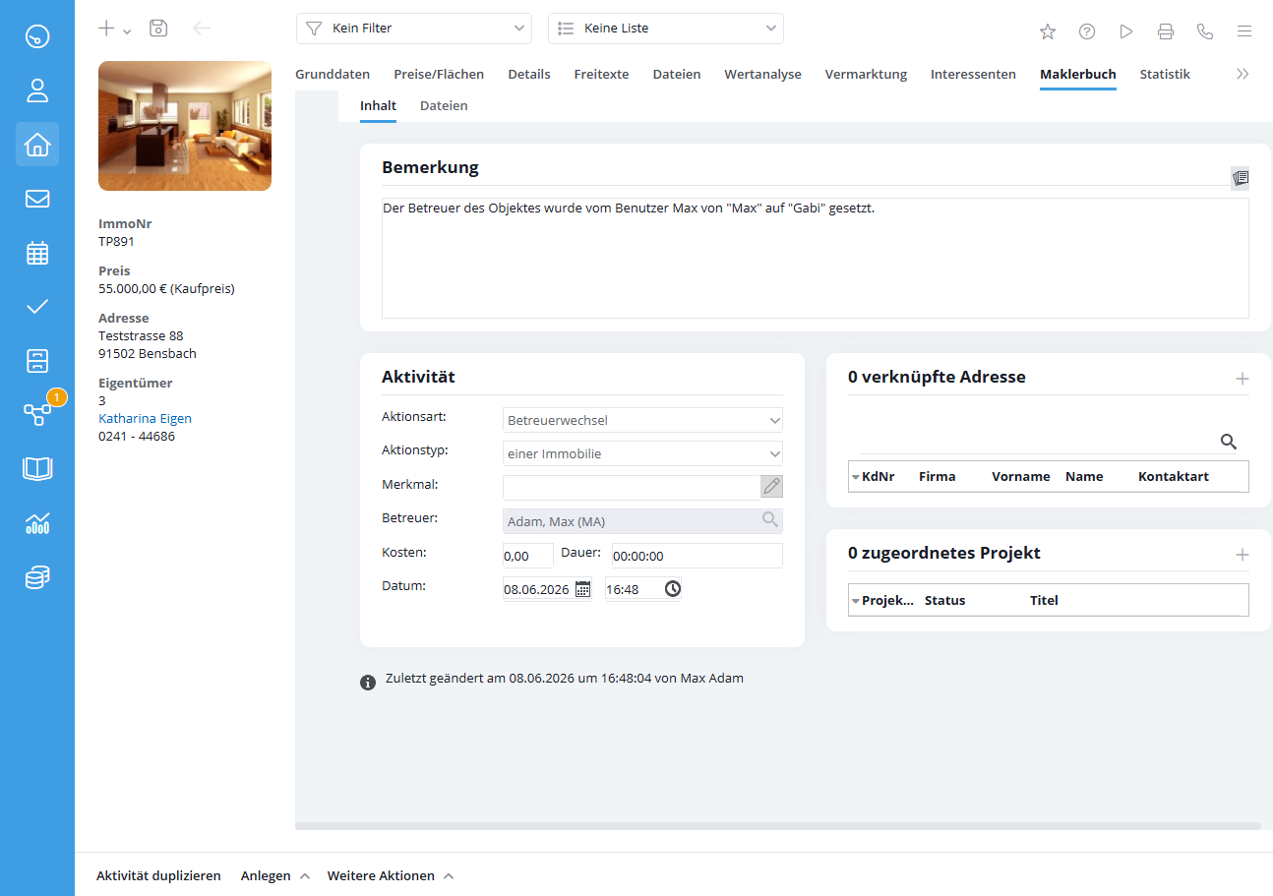Click the property photo thumbnail
This screenshot has height=896, width=1273.
[x=185, y=125]
